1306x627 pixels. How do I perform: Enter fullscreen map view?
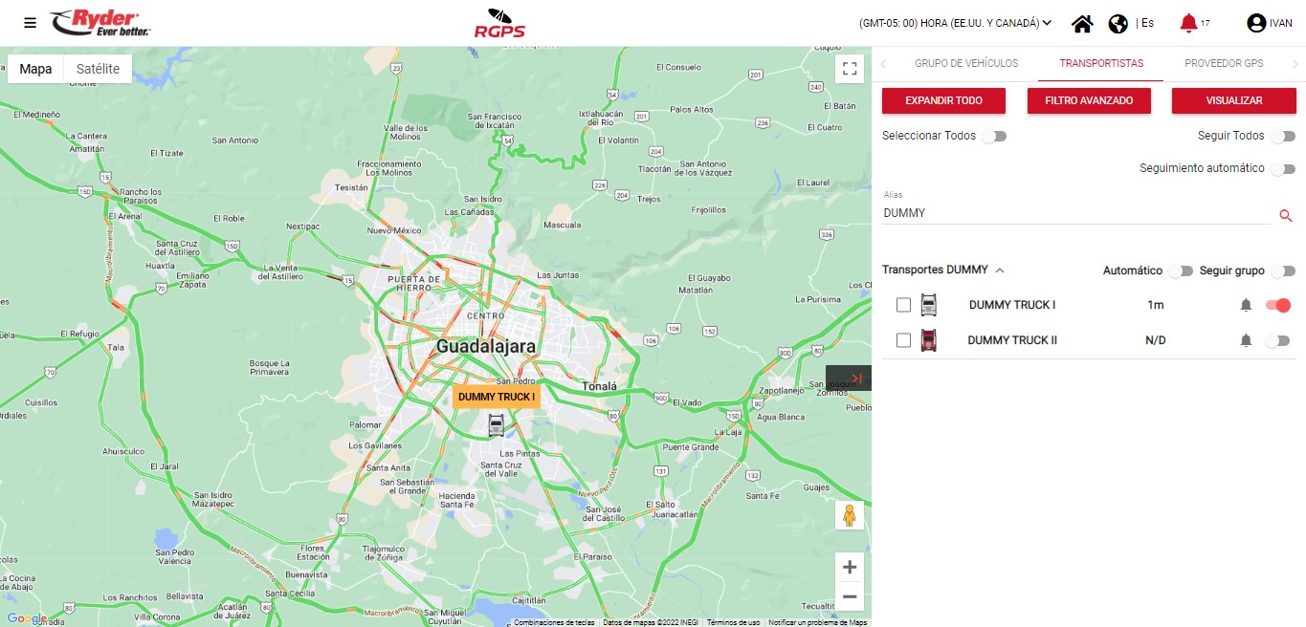pyautogui.click(x=849, y=68)
